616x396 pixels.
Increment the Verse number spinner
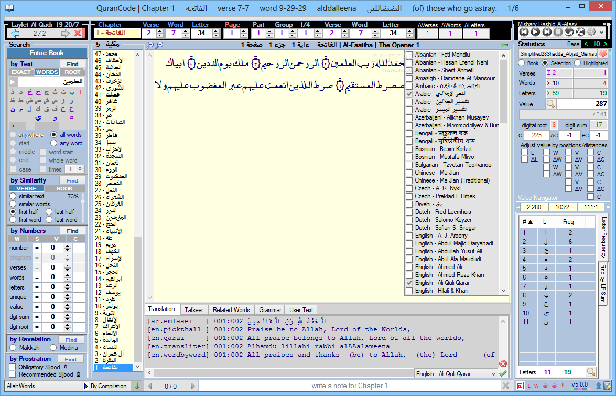pos(159,31)
